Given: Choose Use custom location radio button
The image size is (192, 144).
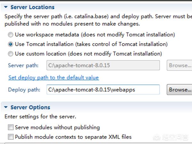Looking at the screenshot, I should click(x=11, y=54).
